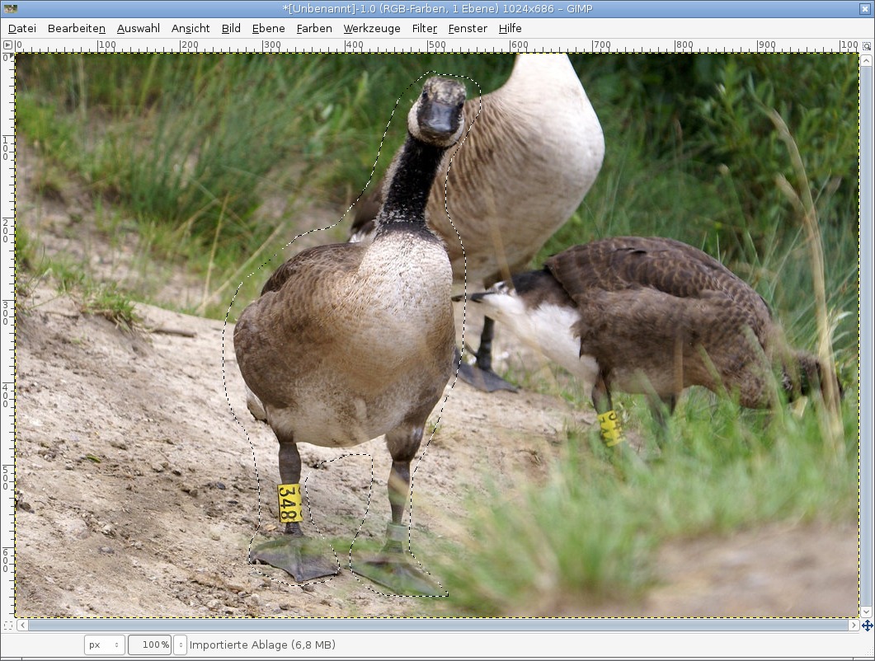Open image menu triangle at ruler origin
Image resolution: width=875 pixels, height=661 pixels.
pos(8,45)
